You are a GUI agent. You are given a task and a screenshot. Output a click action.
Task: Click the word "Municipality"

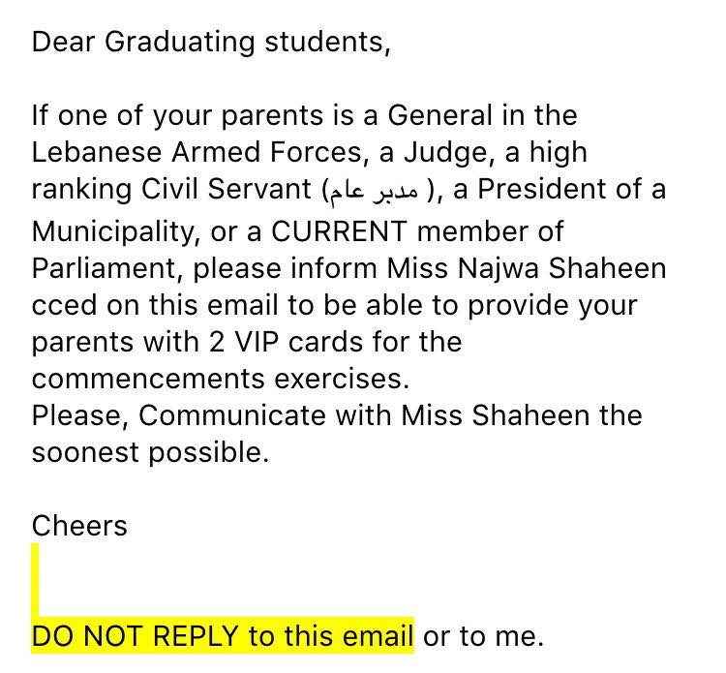click(112, 232)
